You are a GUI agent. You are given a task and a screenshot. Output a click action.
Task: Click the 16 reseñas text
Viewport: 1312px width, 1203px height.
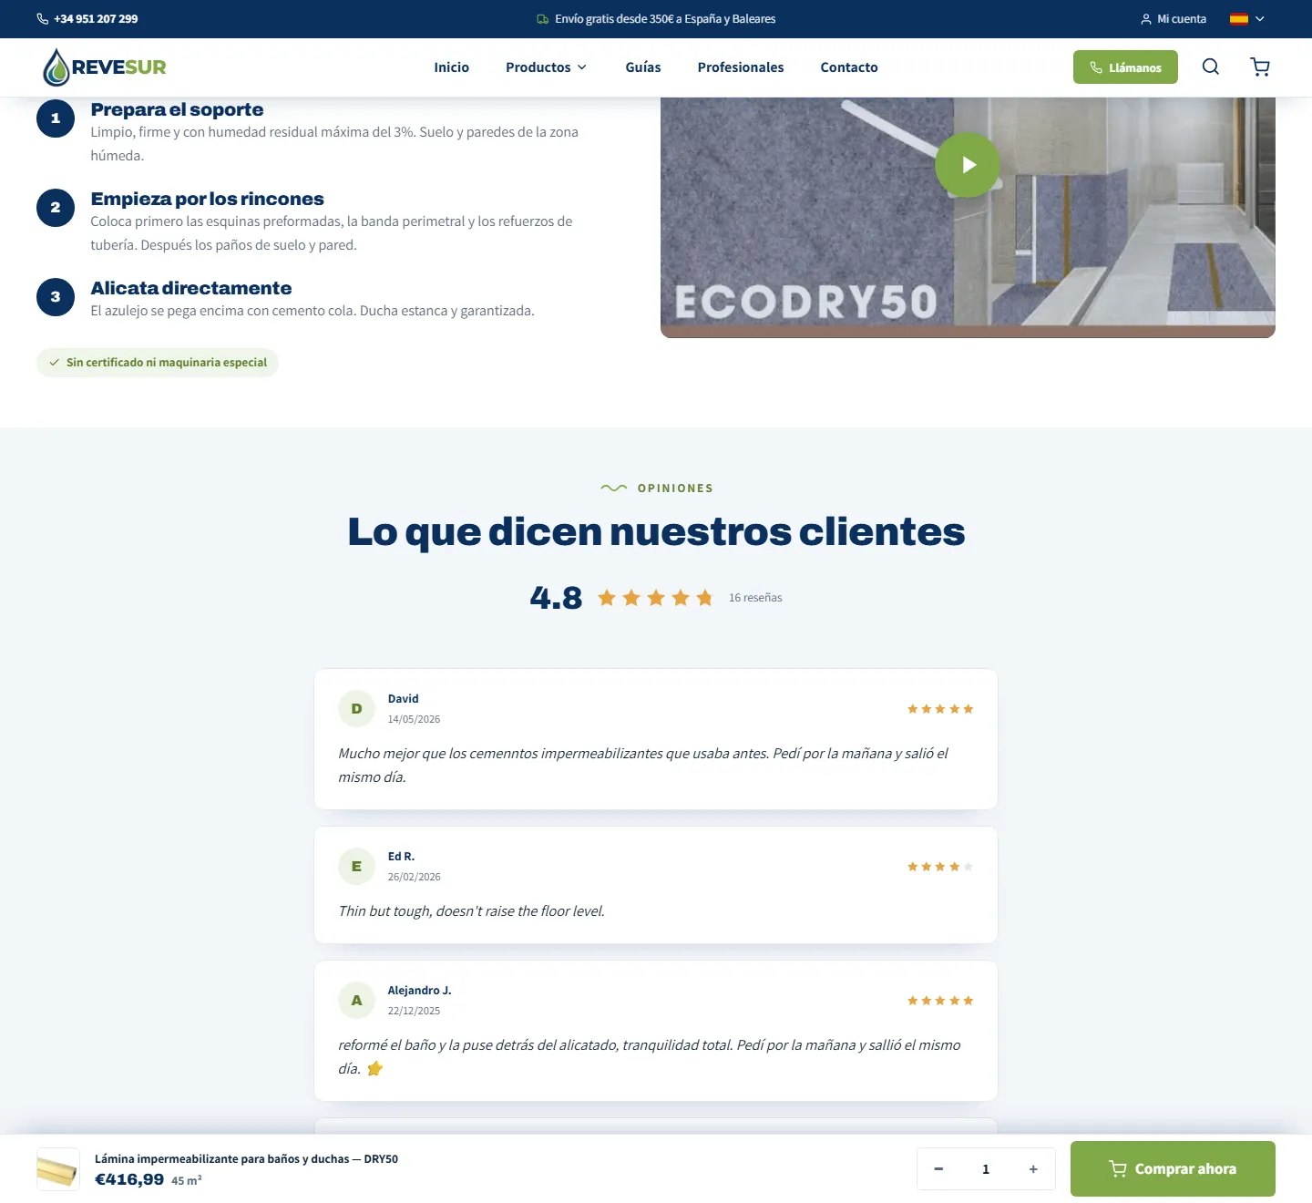pos(755,598)
